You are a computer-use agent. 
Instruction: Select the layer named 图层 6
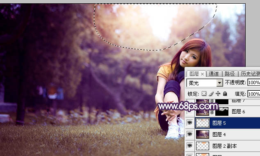pyautogui.click(x=238, y=112)
